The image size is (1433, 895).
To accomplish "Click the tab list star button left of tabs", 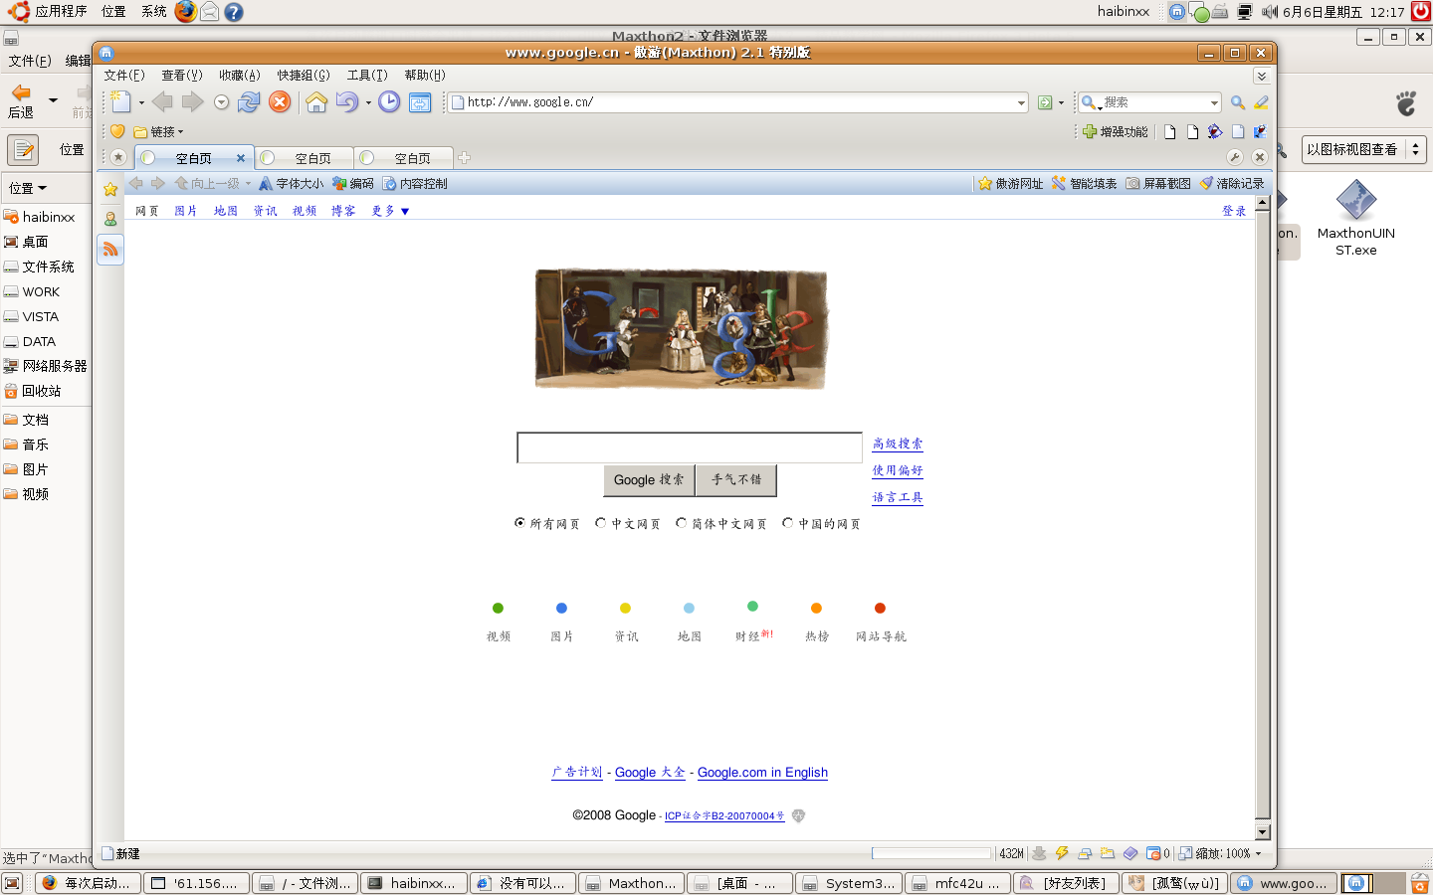I will [x=118, y=157].
